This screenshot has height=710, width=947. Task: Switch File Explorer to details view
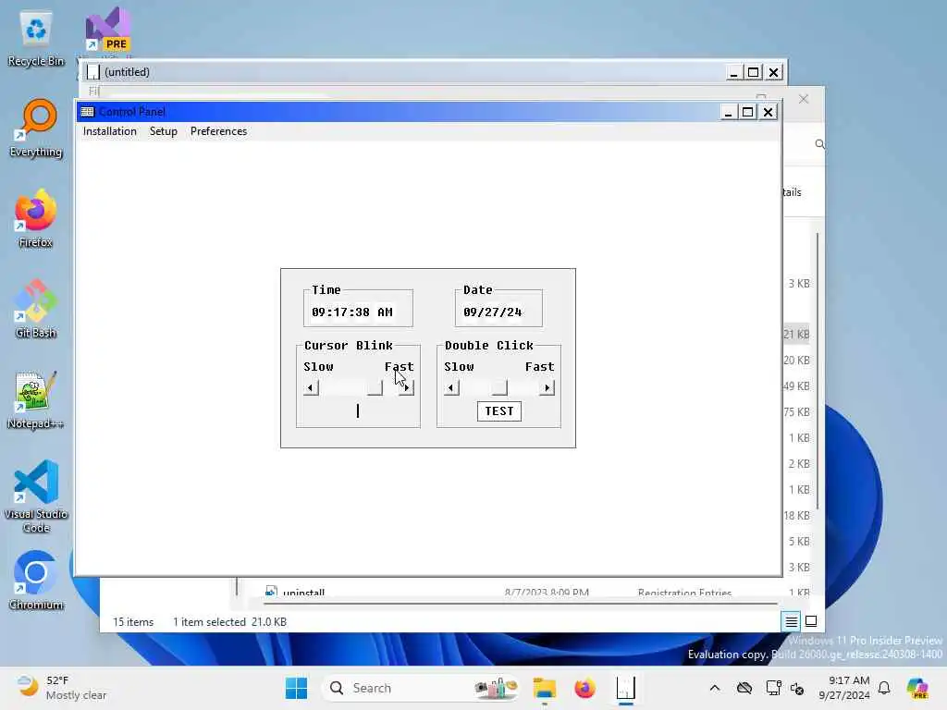(792, 621)
